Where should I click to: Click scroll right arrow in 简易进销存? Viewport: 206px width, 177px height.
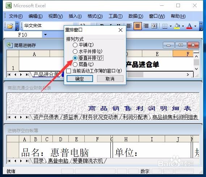[188, 75]
